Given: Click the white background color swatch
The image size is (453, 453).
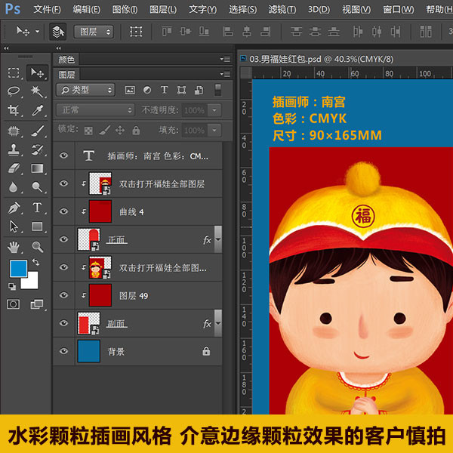Looking at the screenshot, I should pyautogui.click(x=31, y=282).
